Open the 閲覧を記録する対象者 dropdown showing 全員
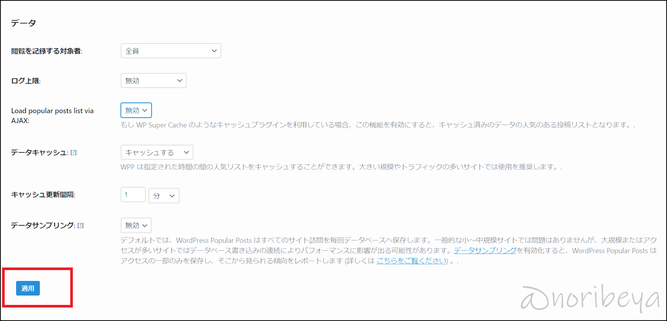The image size is (667, 321). (x=170, y=51)
